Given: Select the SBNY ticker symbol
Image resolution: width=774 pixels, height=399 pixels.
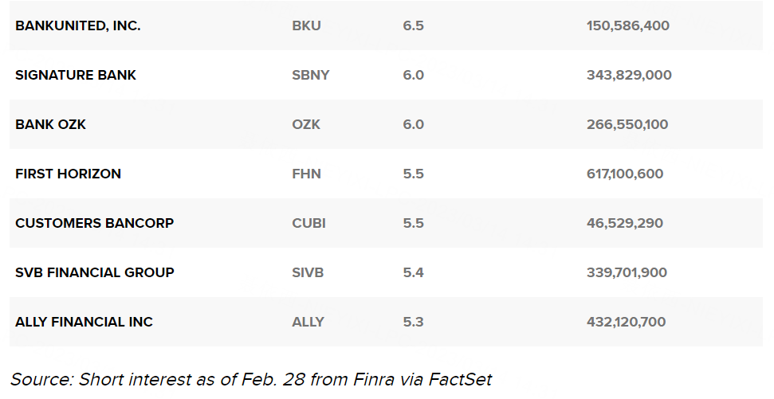Looking at the screenshot, I should click(311, 75).
